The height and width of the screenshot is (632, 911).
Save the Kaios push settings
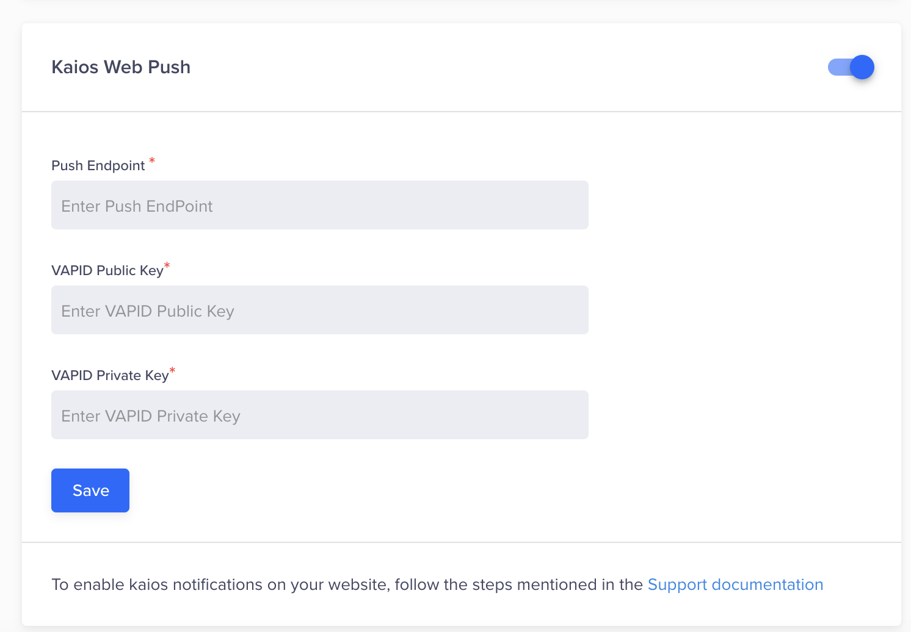click(x=90, y=490)
